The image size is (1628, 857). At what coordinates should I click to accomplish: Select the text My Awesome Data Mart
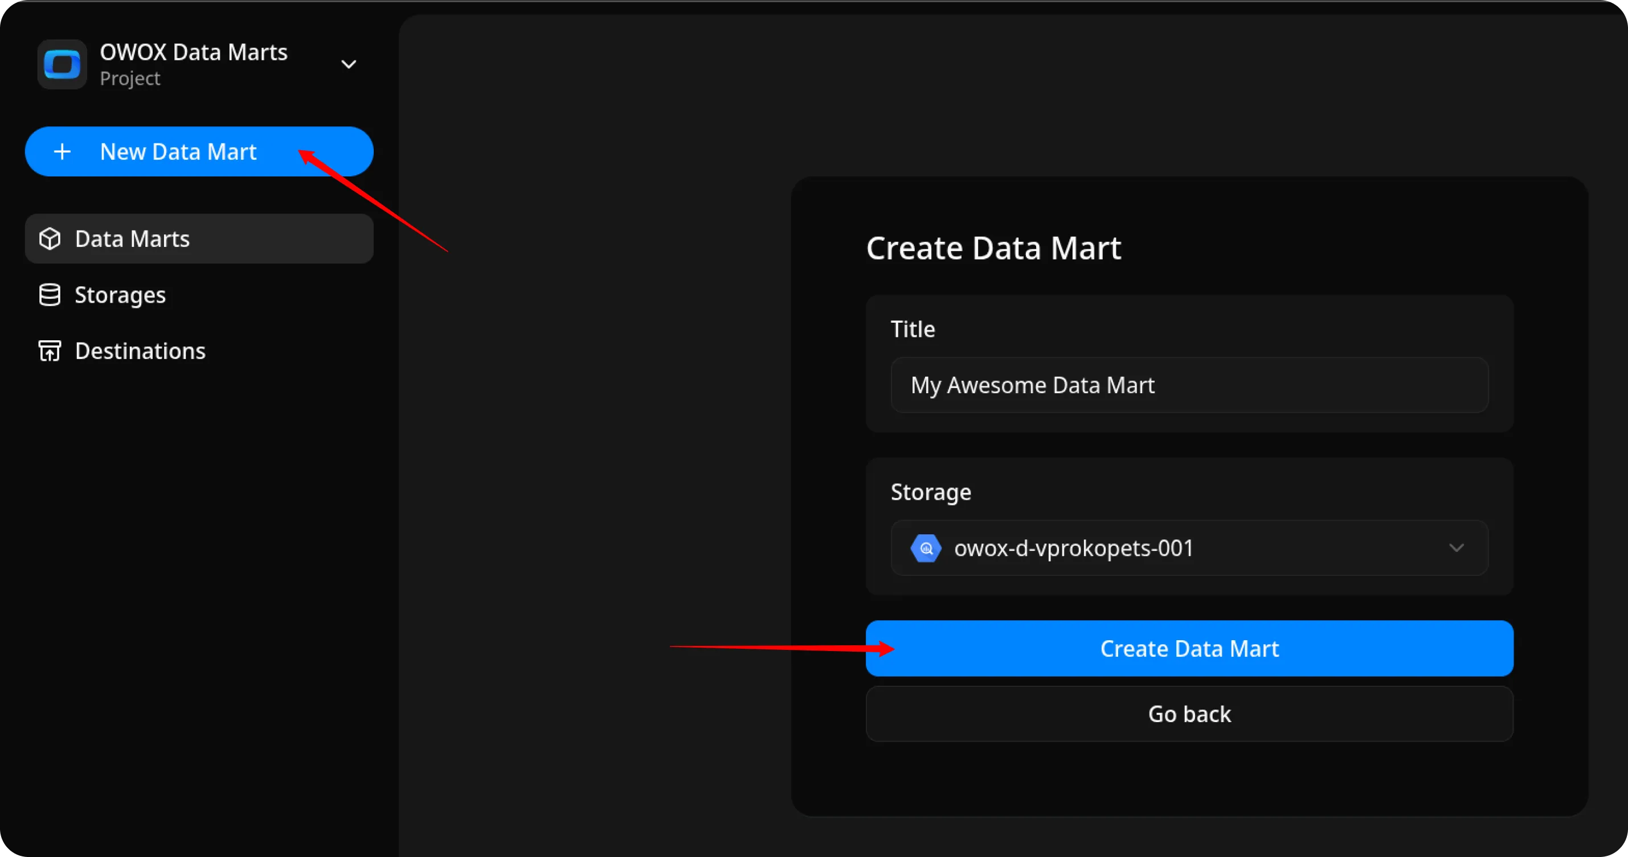1033,385
